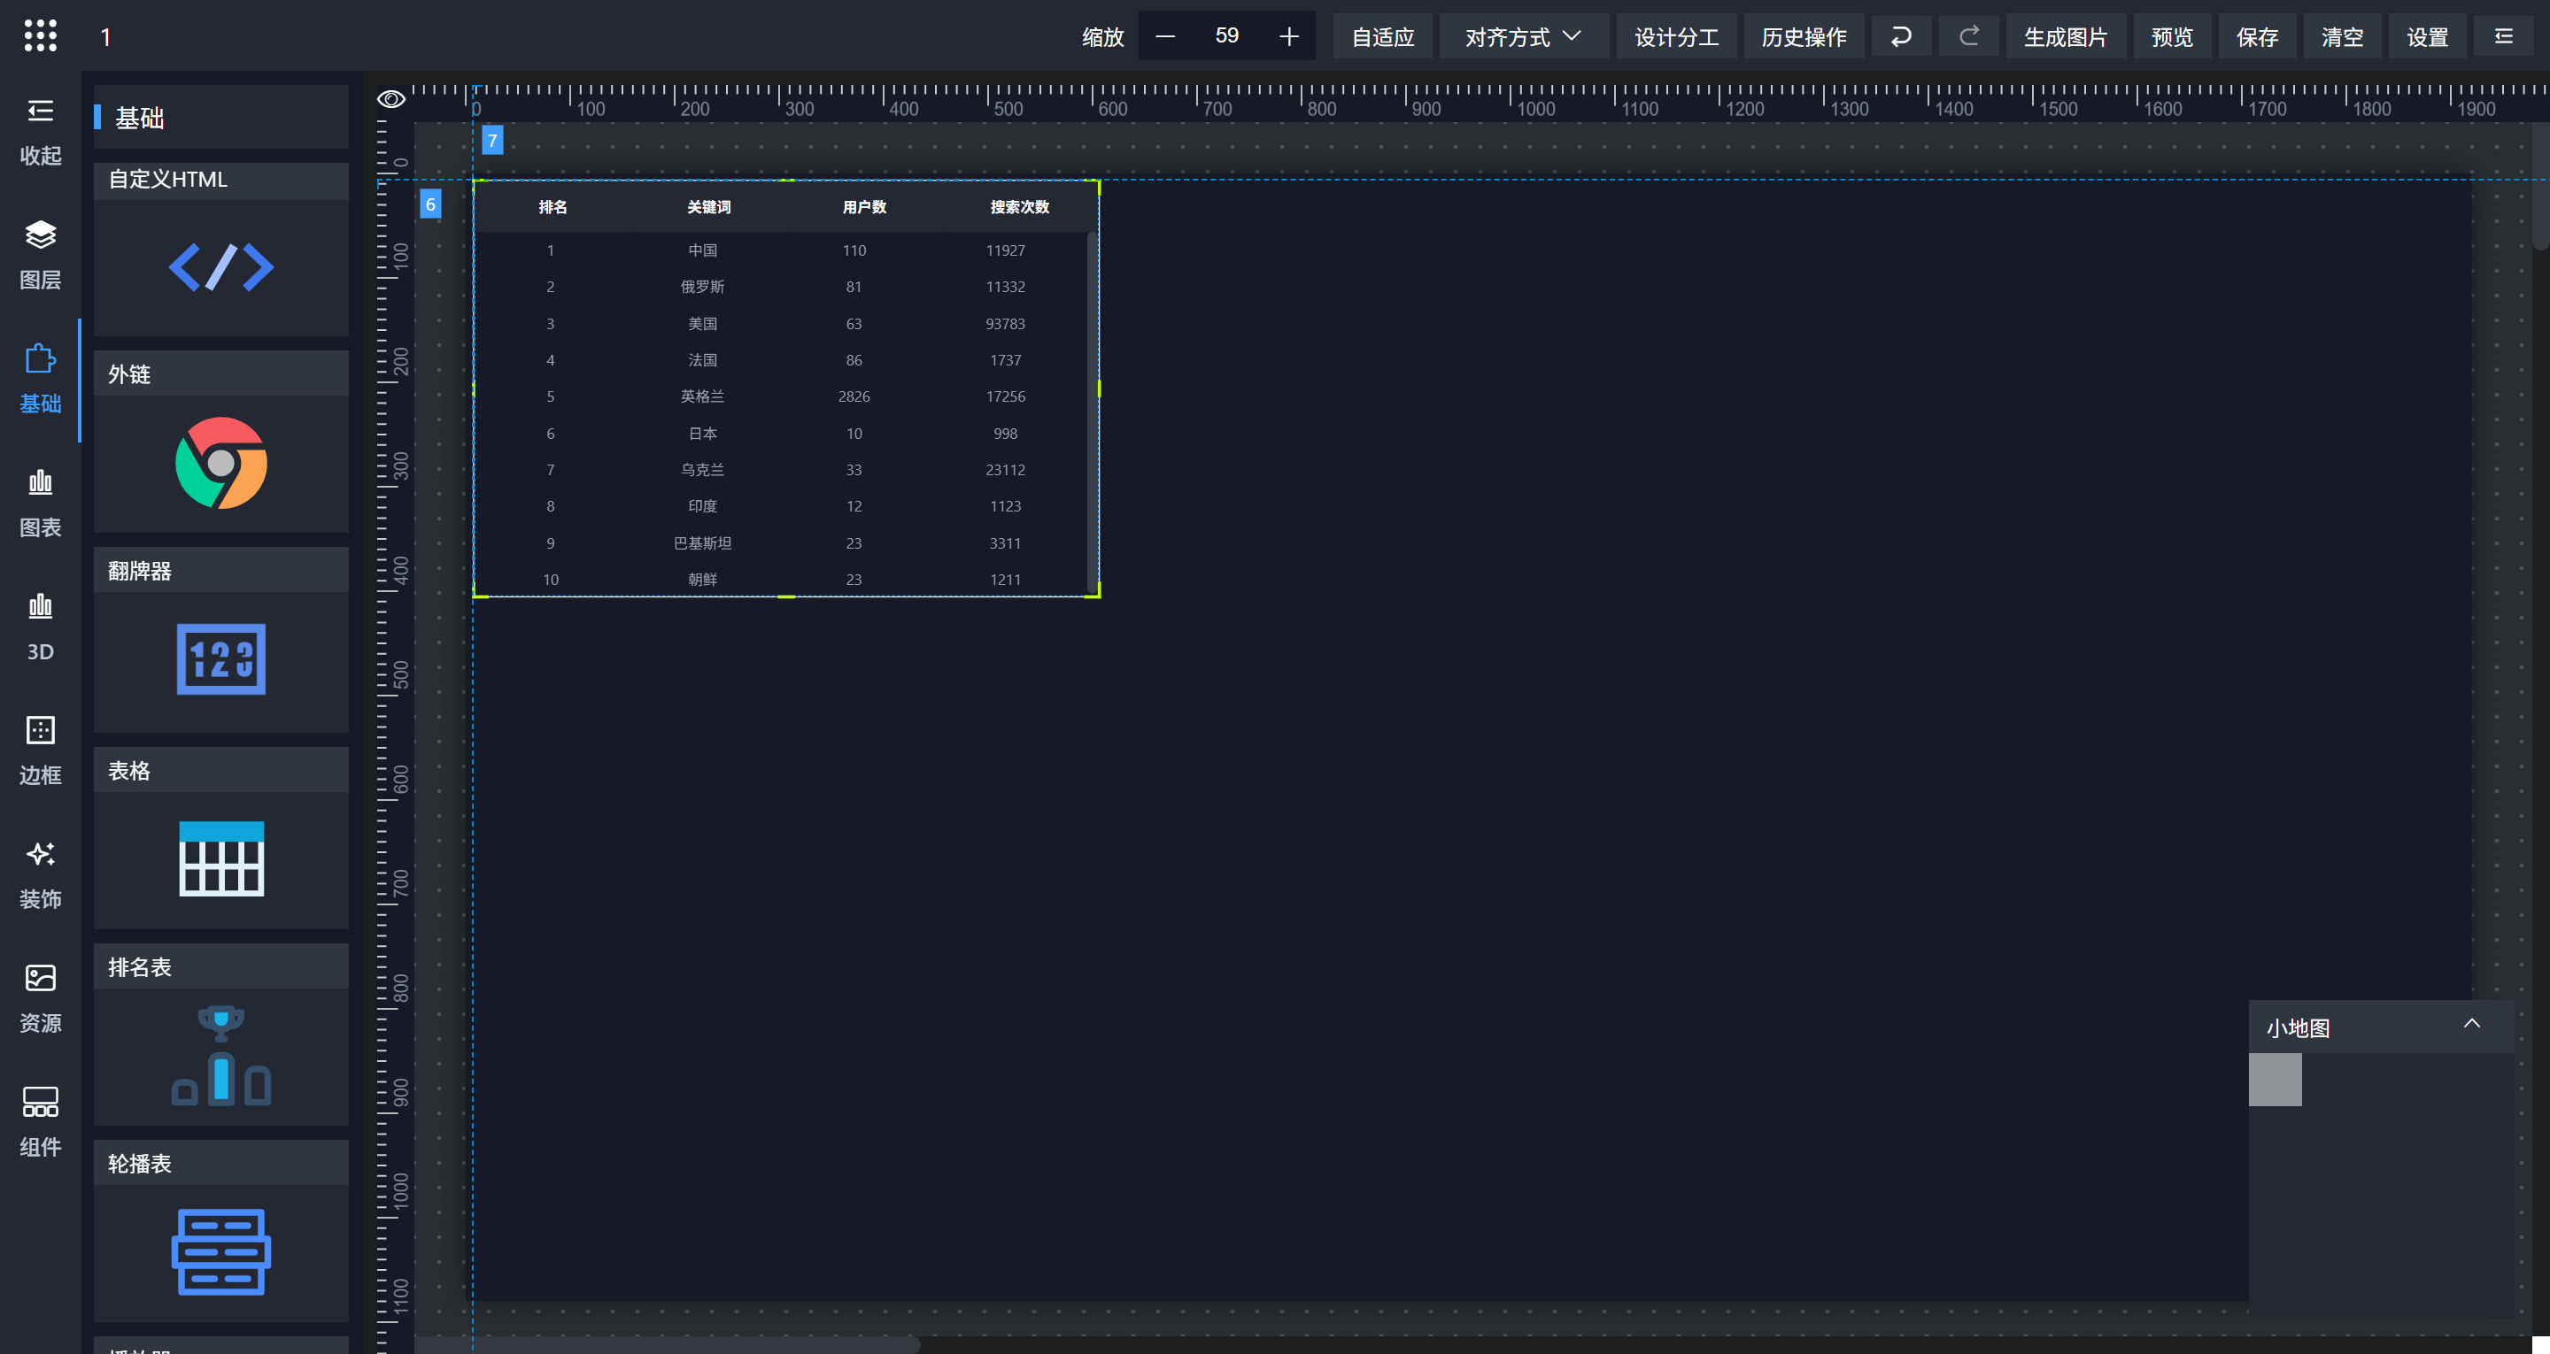Toggle the top-right panel menu icon
2550x1354 pixels.
(x=2503, y=36)
